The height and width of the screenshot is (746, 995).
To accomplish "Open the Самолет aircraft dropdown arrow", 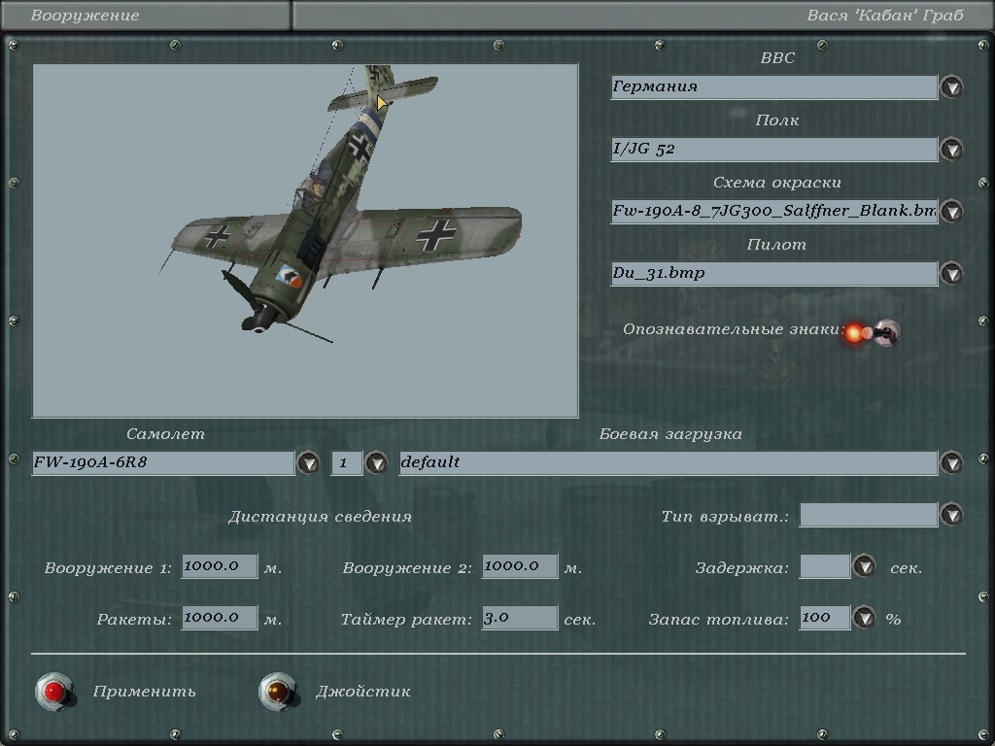I will pos(308,463).
